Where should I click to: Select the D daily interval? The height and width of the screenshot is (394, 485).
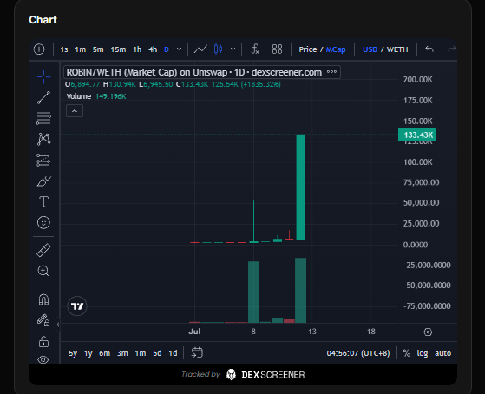tap(167, 49)
